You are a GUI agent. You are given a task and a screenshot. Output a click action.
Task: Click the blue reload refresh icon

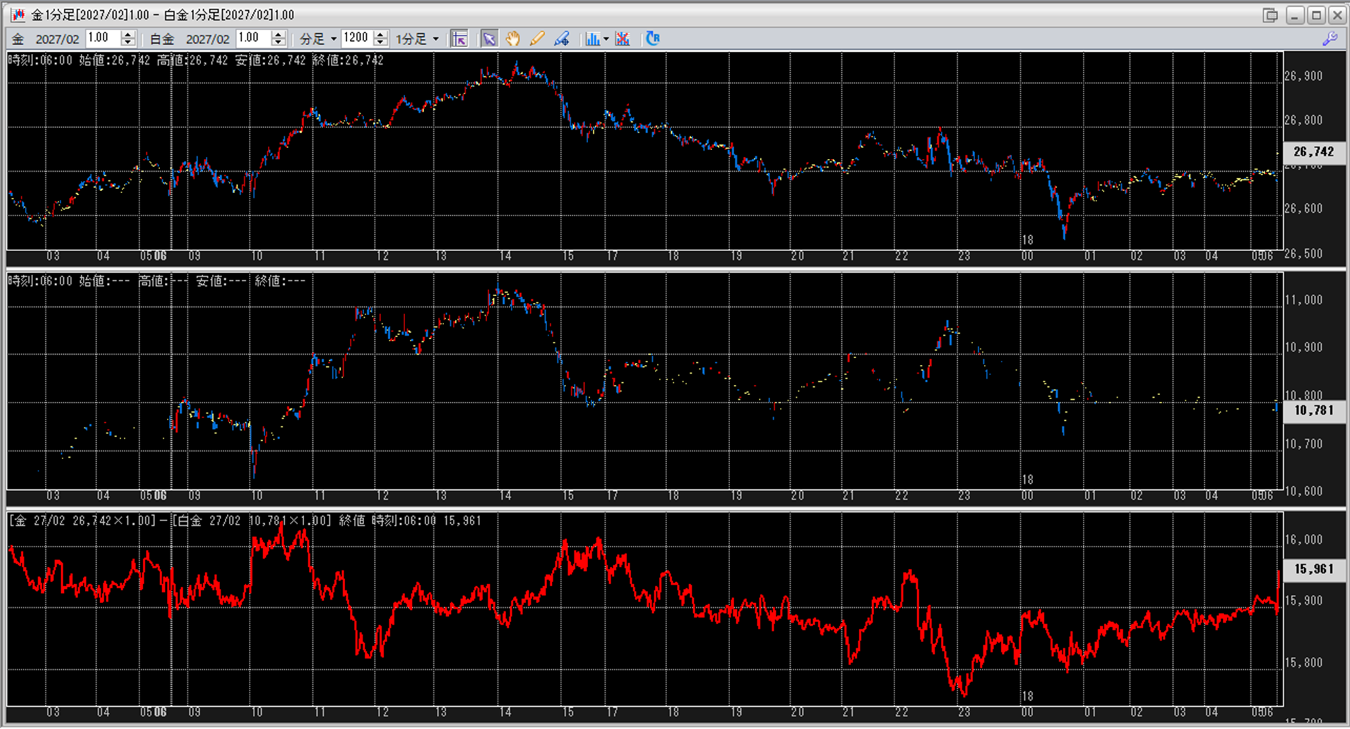coord(652,38)
